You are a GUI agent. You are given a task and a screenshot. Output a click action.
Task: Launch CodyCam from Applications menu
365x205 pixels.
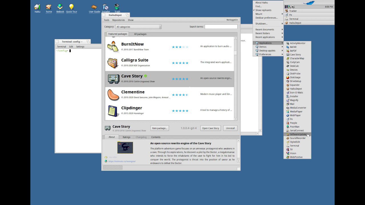(x=297, y=62)
